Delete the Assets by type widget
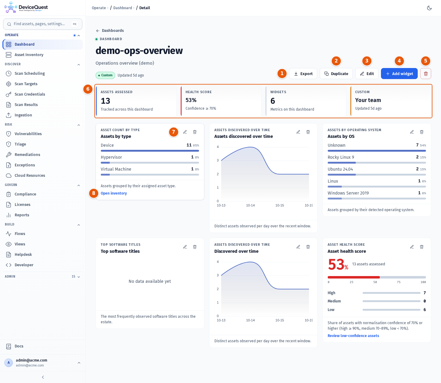This screenshot has width=441, height=383. [x=195, y=132]
